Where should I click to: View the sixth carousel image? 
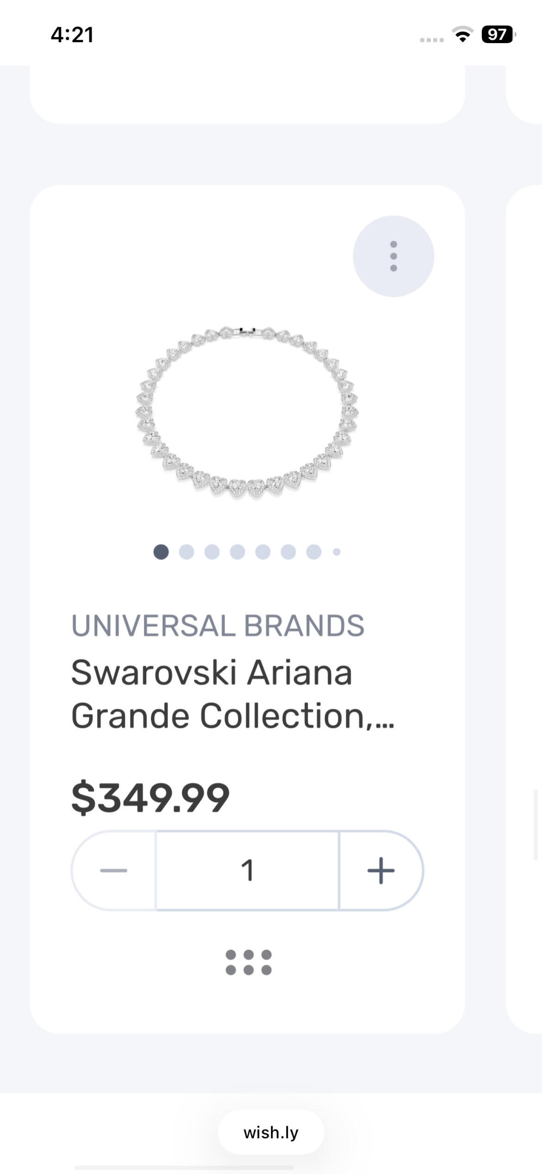288,552
